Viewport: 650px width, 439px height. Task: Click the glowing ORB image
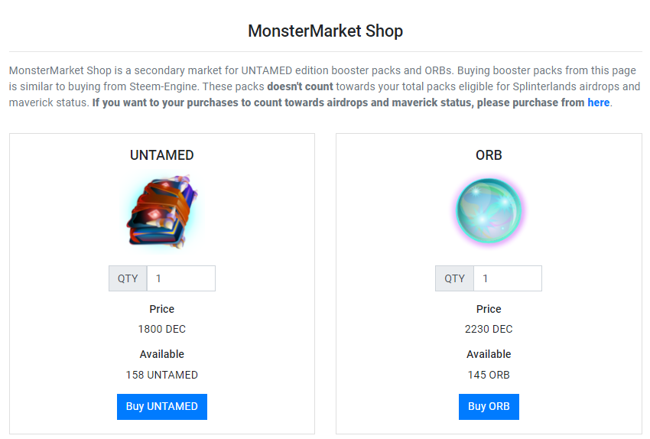point(489,212)
